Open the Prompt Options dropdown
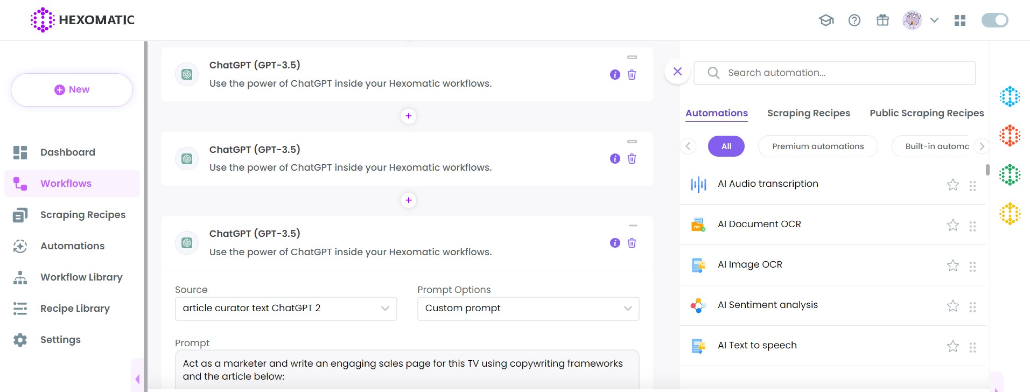 point(528,309)
